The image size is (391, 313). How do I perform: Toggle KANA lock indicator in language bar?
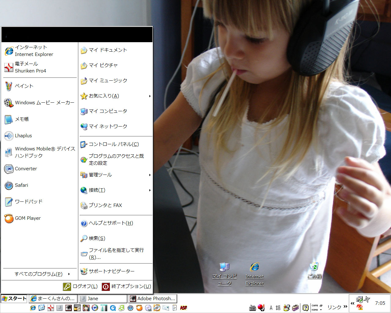(315, 310)
